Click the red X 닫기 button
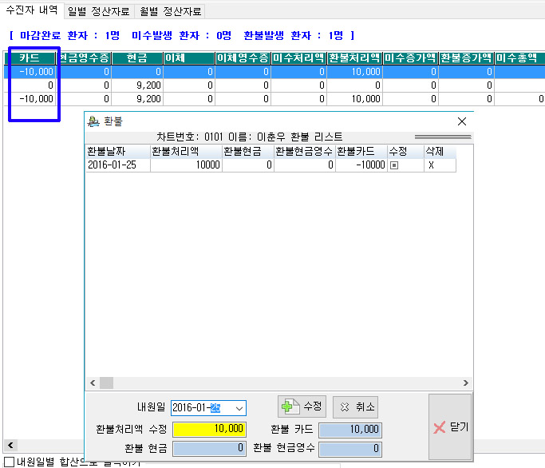 pyautogui.click(x=450, y=426)
